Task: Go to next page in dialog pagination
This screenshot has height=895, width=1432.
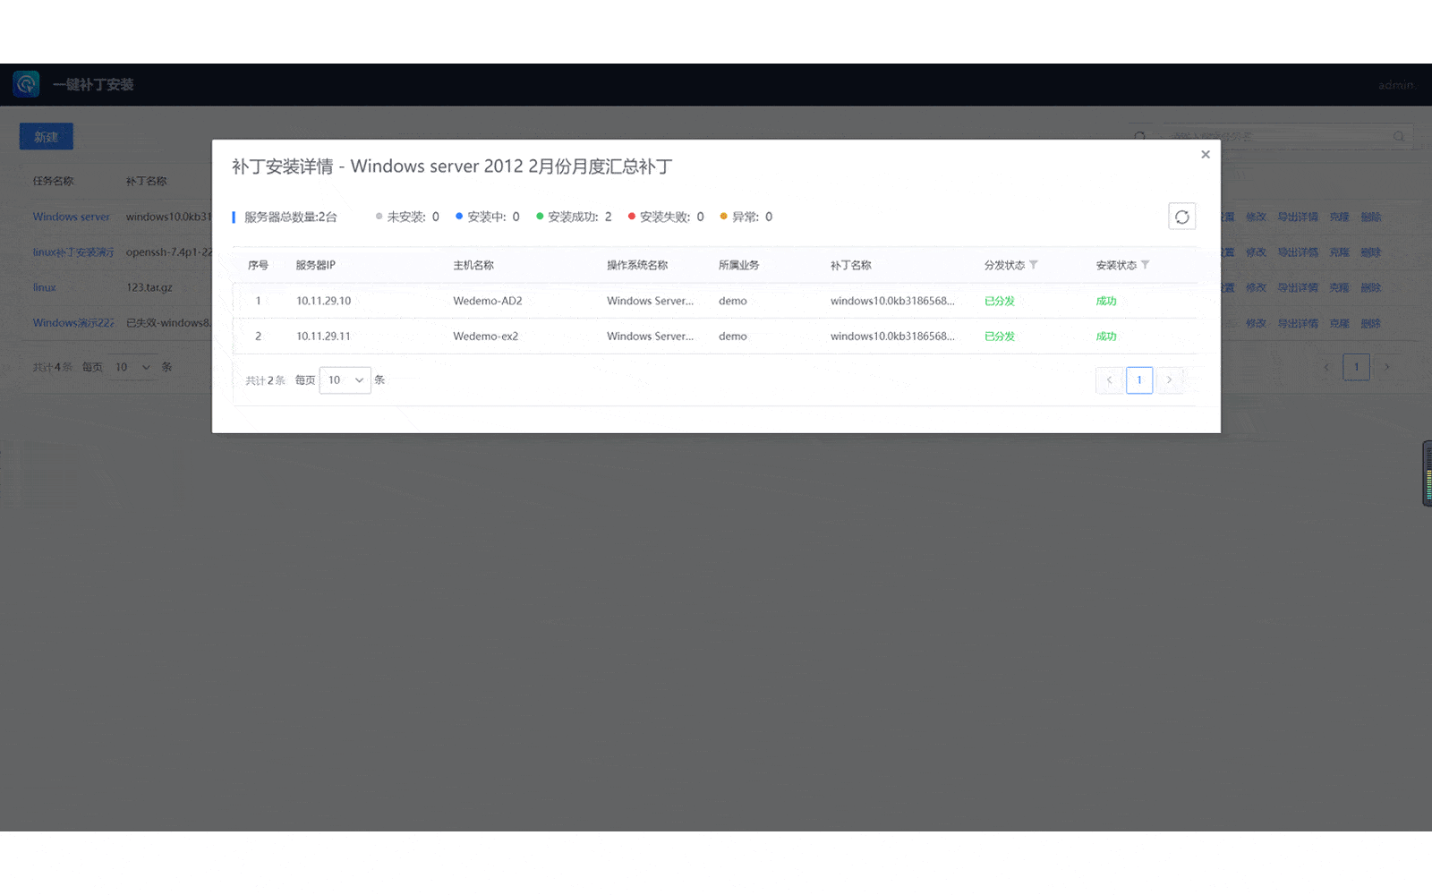Action: coord(1169,380)
